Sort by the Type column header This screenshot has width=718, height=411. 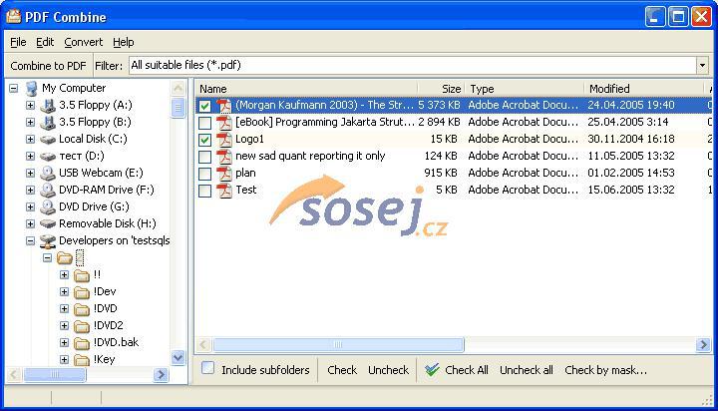(525, 89)
